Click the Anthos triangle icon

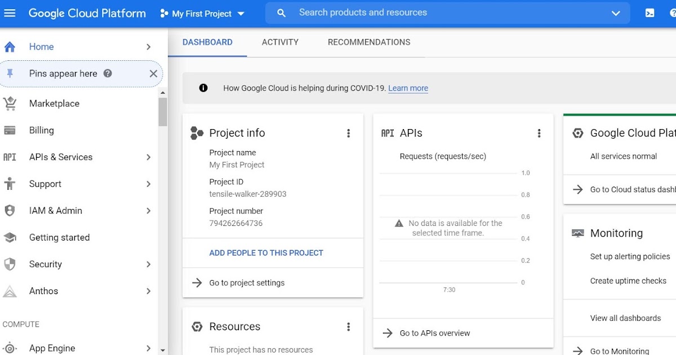click(x=10, y=291)
